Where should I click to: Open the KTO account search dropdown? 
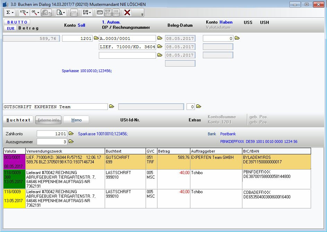click(24, 12)
